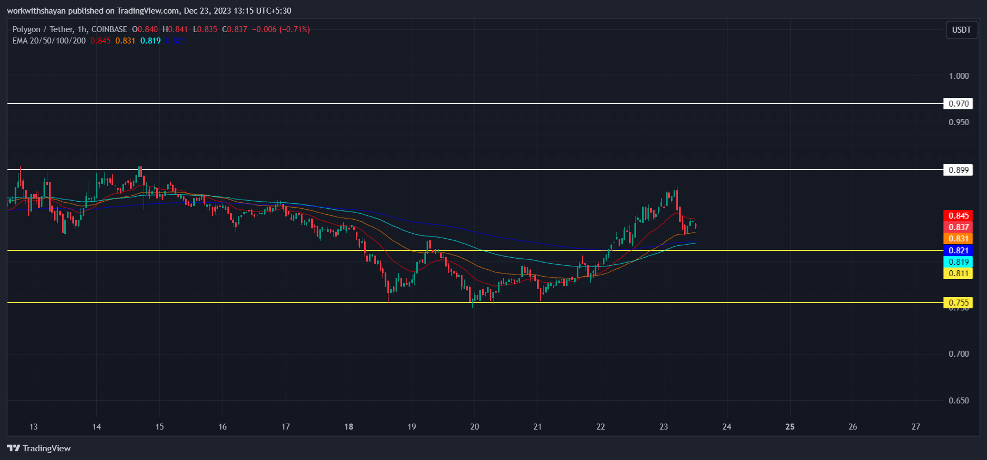Click the orange EMA value 0.831 in legend
The width and height of the screenshot is (987, 460).
[125, 41]
